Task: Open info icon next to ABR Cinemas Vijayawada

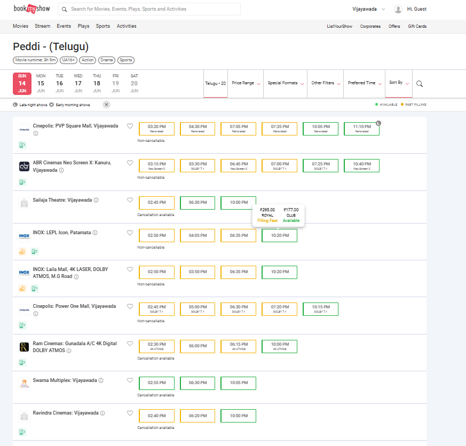Action: pyautogui.click(x=61, y=170)
